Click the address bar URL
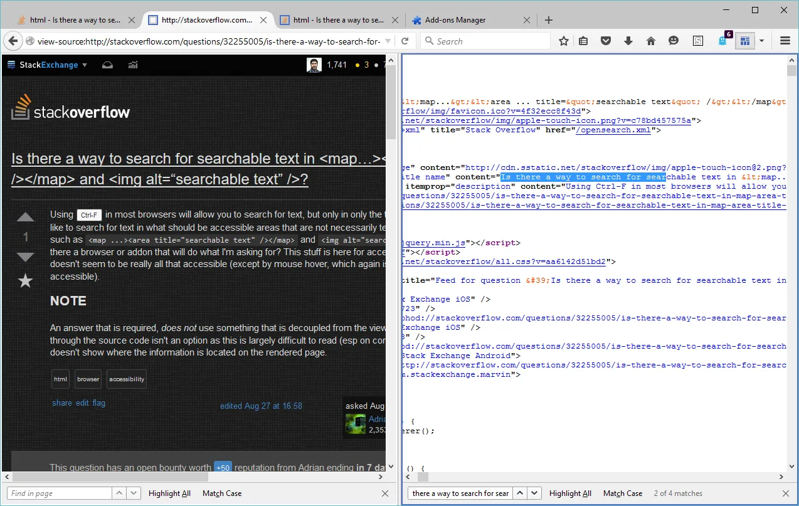The height and width of the screenshot is (506, 799). click(x=208, y=41)
